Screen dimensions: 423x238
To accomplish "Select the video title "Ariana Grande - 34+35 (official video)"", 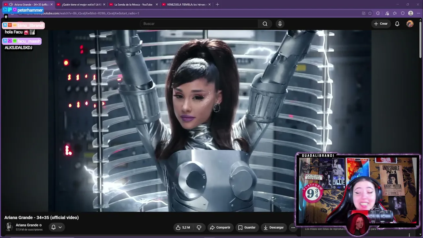I will pos(42,218).
